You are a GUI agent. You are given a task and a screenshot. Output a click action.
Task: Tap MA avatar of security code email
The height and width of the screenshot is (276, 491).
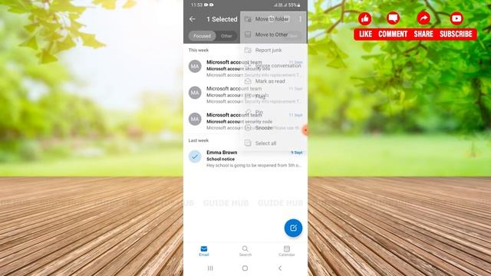[x=195, y=119]
